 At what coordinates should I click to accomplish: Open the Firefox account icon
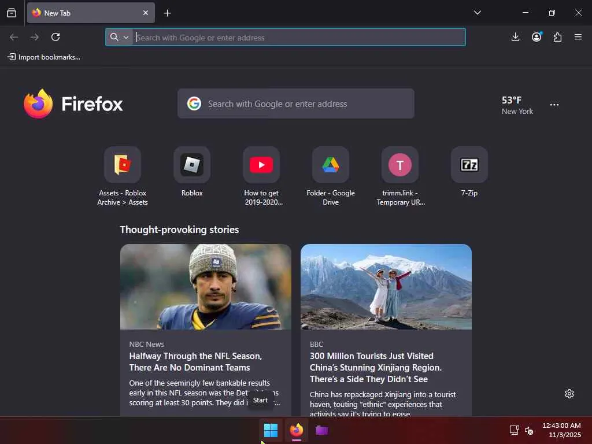[x=536, y=37]
